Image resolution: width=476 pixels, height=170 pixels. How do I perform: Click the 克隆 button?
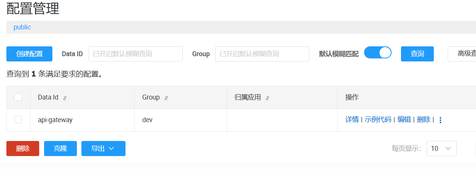pyautogui.click(x=60, y=149)
